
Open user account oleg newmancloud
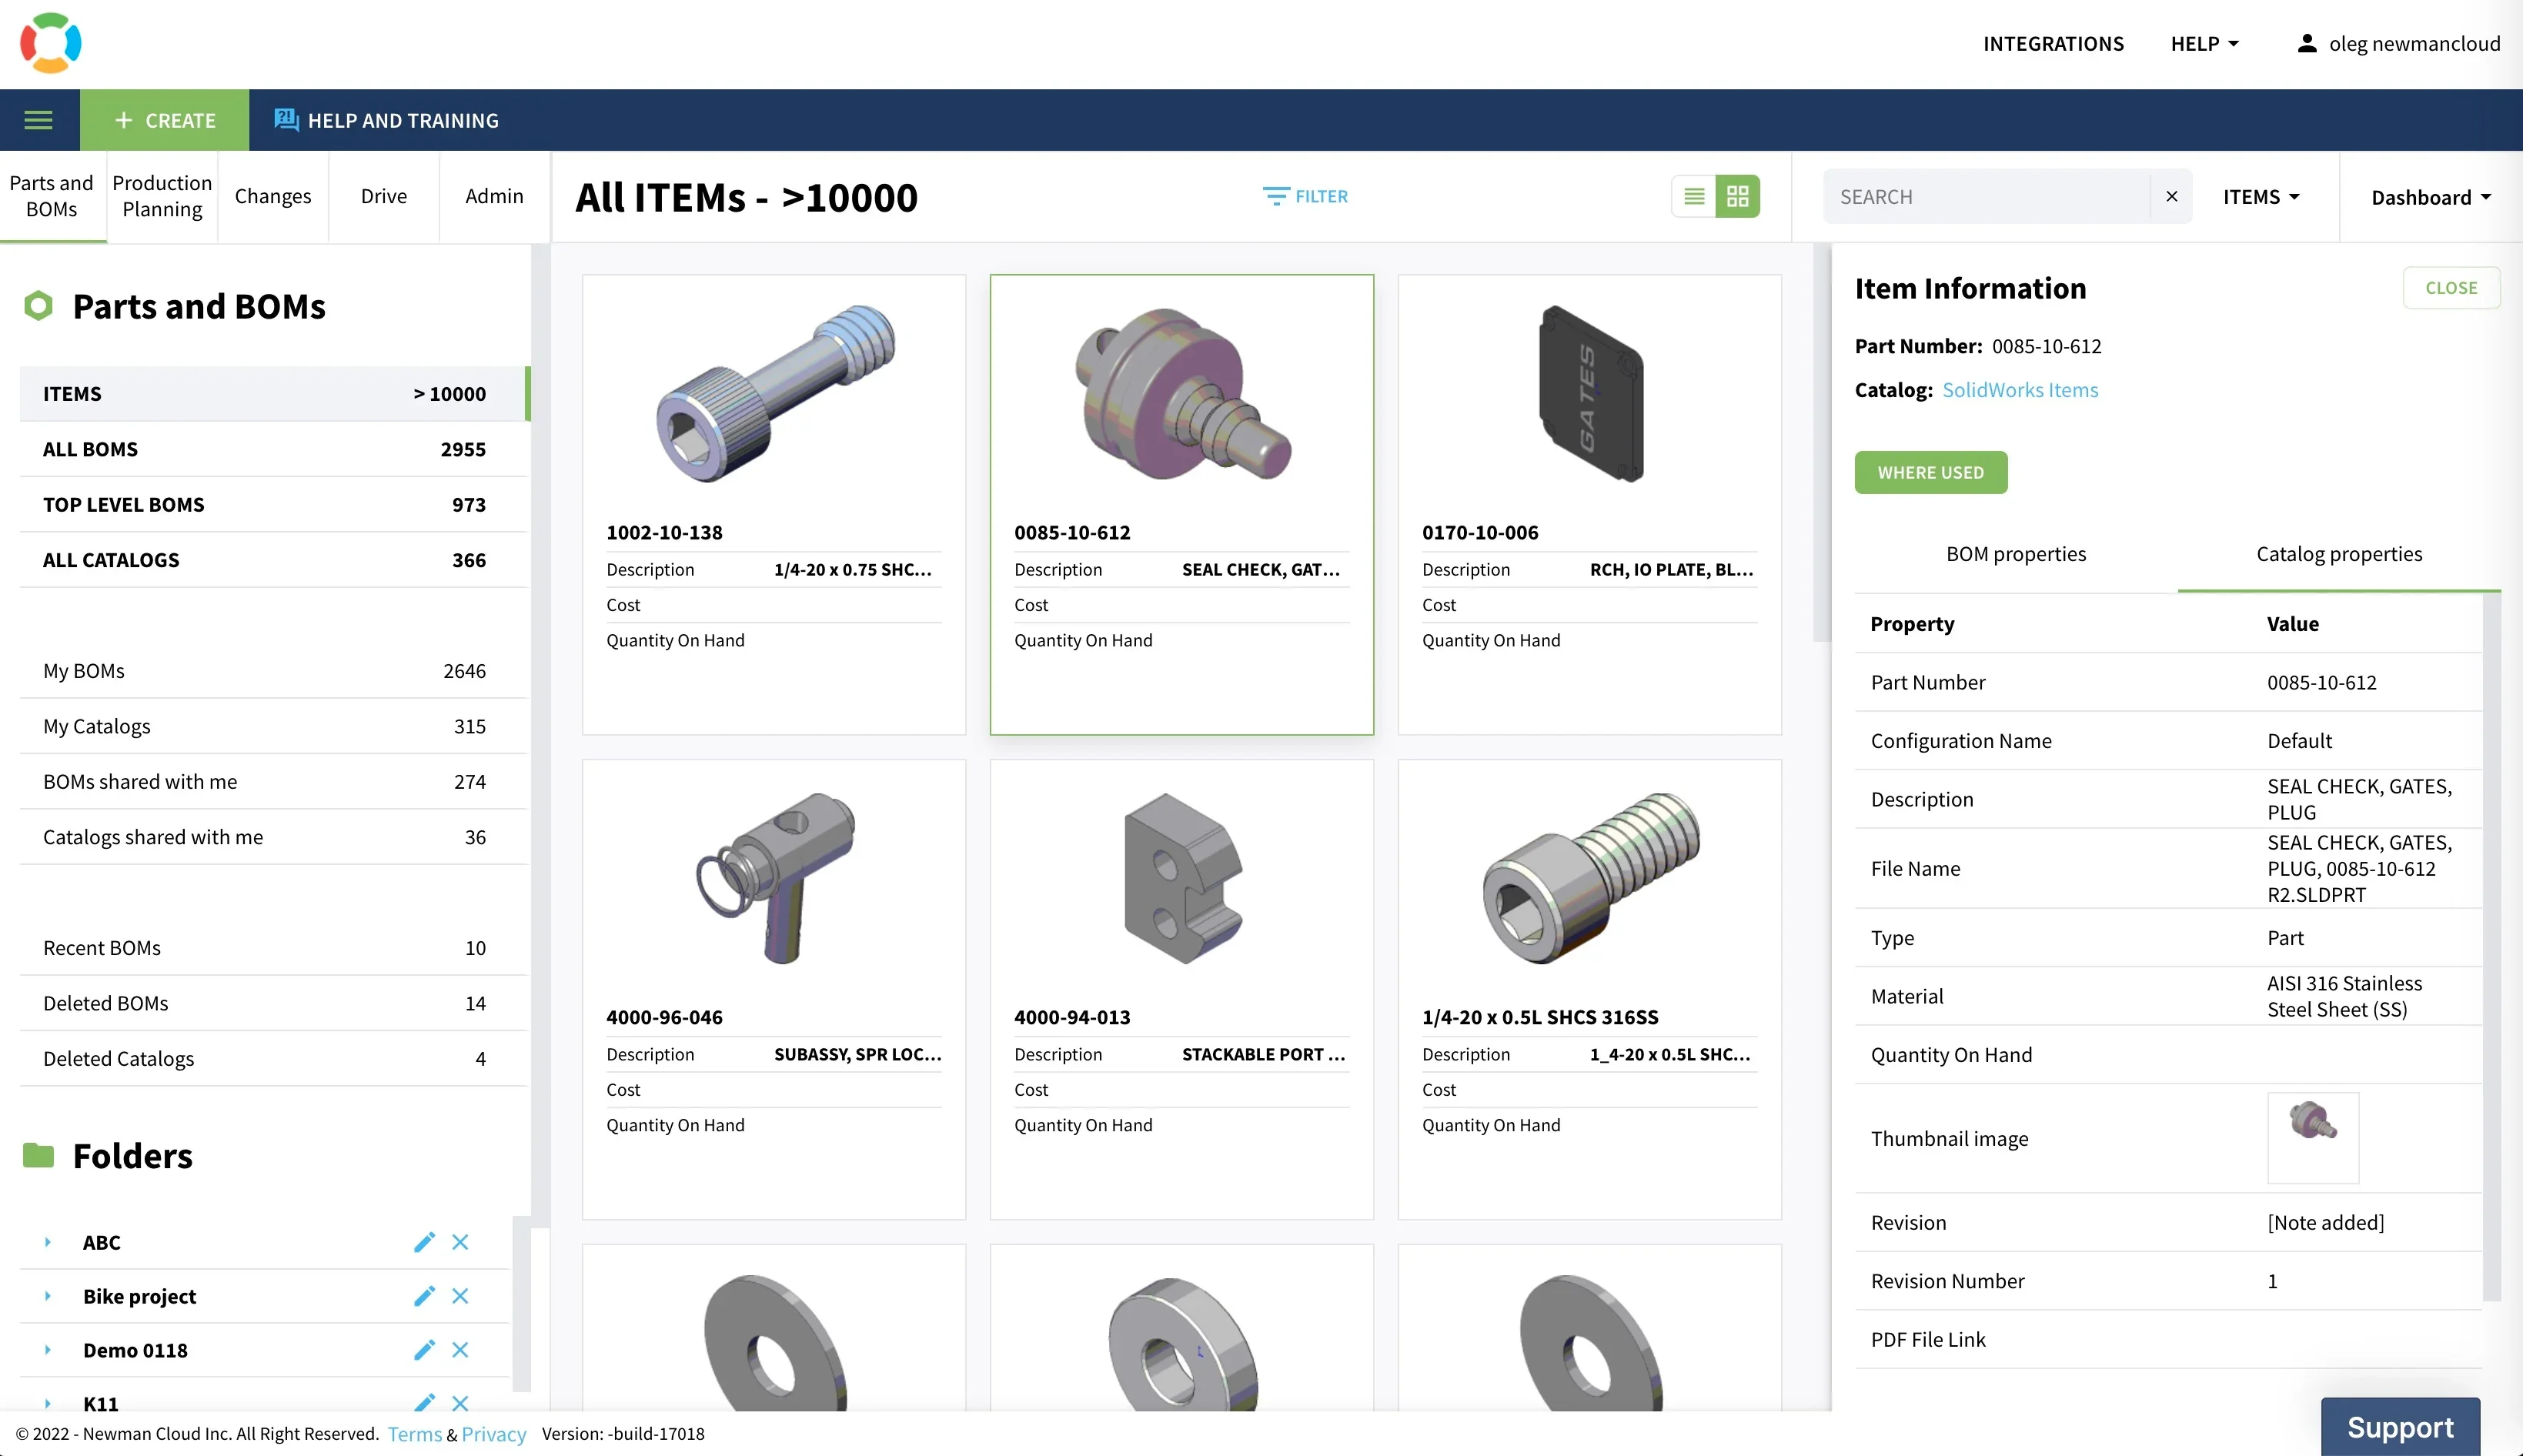pyautogui.click(x=2398, y=43)
